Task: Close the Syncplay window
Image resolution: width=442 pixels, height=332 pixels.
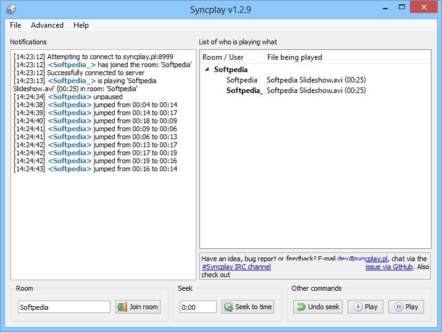Action: 423,7
